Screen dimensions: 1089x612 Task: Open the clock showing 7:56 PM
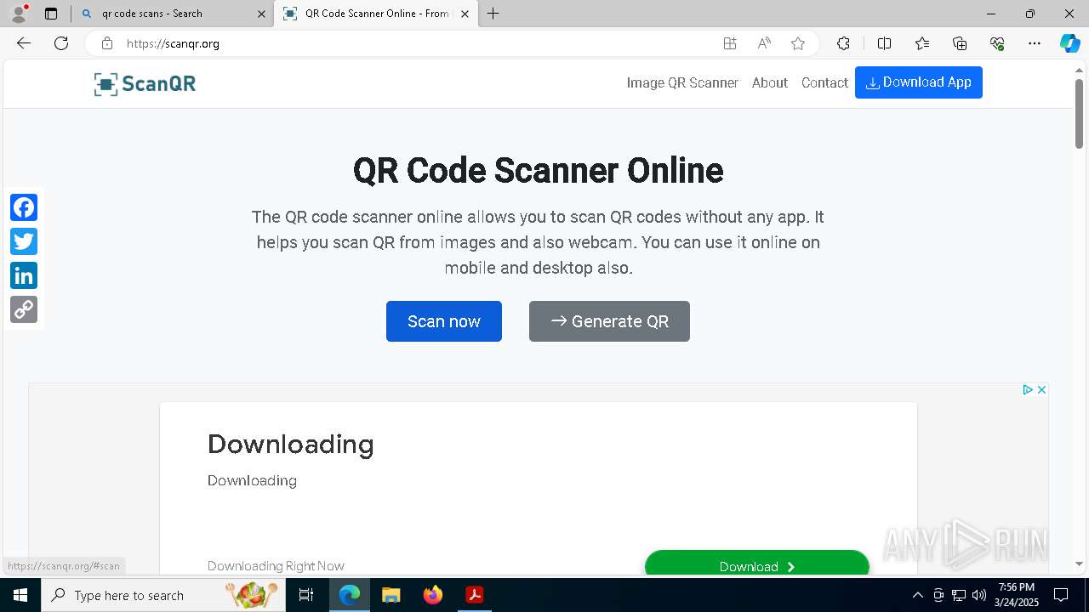click(1017, 595)
